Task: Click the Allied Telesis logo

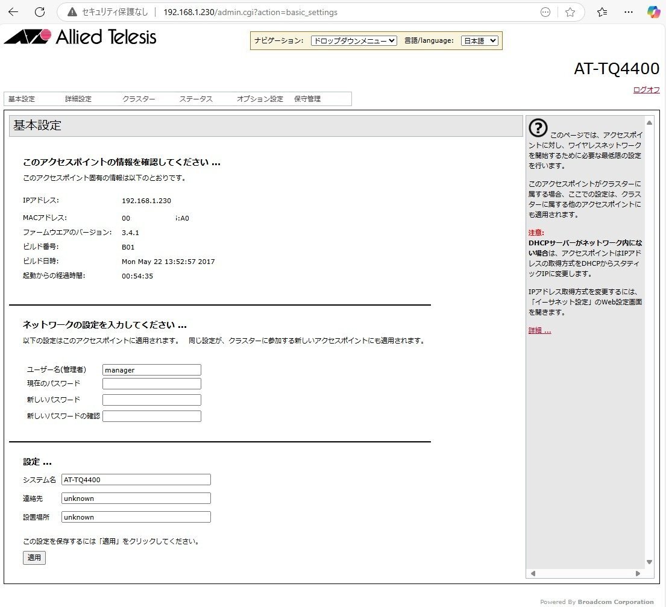Action: pyautogui.click(x=80, y=37)
